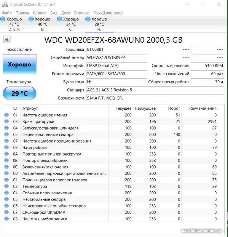
Task: Open the Справка menu
Action: point(82,13)
